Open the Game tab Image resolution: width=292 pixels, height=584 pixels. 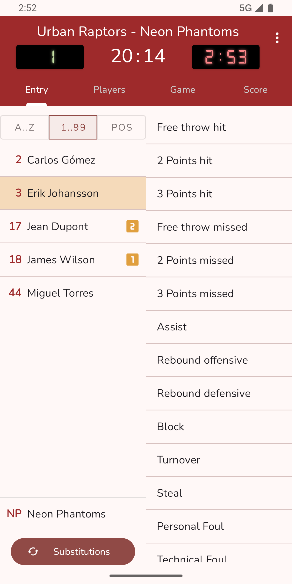182,90
